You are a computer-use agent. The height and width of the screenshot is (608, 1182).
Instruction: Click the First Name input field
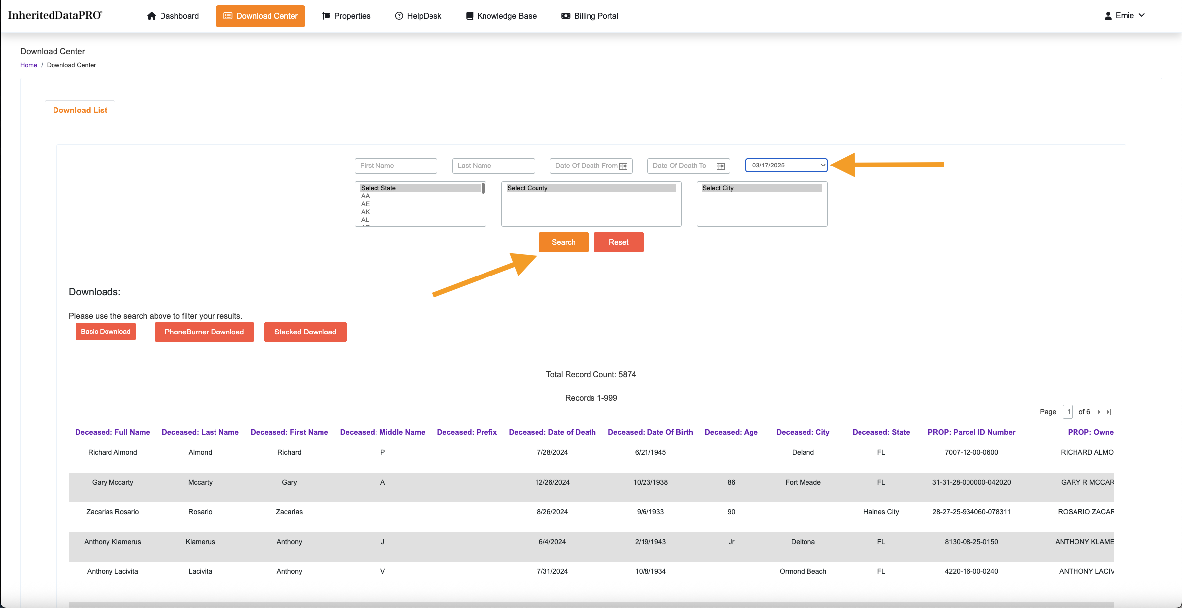395,166
